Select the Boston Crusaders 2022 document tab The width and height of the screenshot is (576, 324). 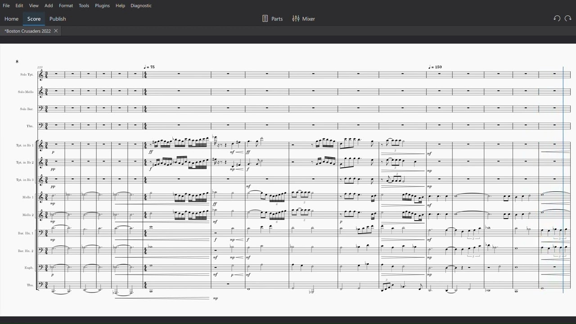point(27,31)
